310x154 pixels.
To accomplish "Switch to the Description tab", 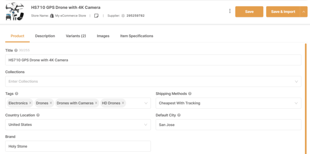I will pyautogui.click(x=45, y=36).
